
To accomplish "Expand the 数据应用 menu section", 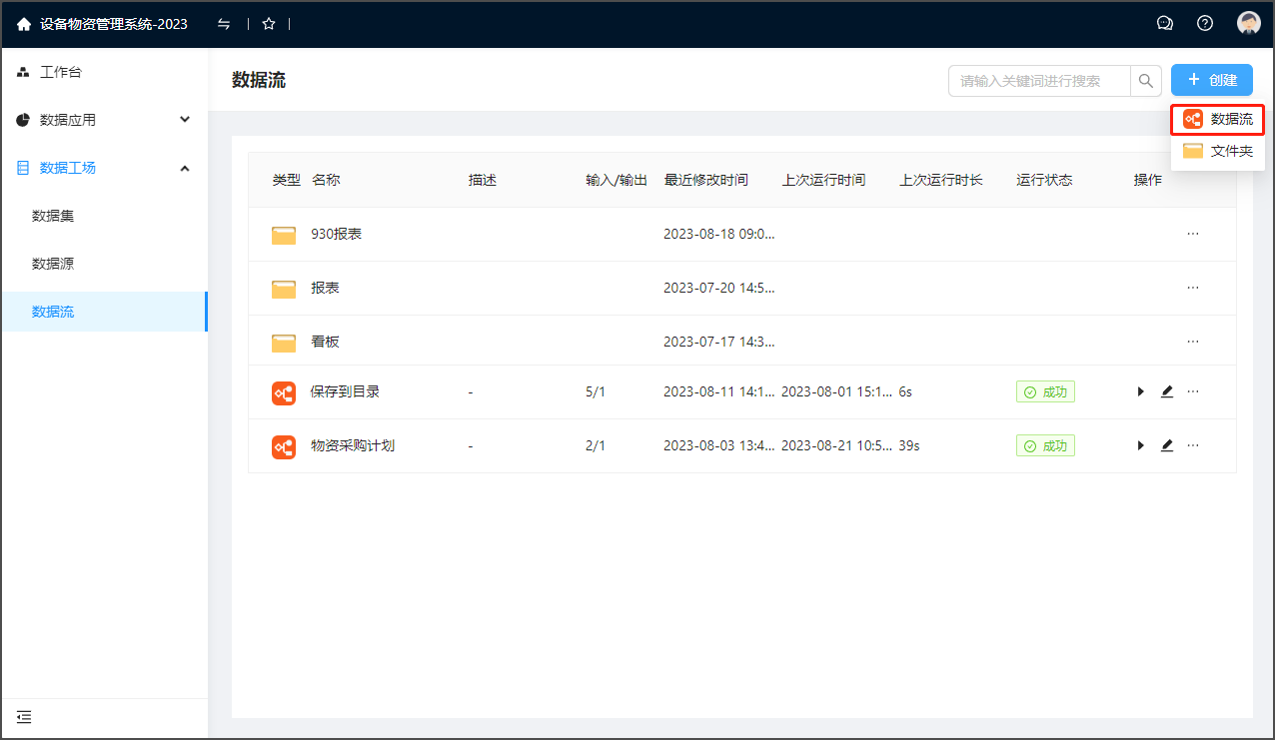I will 185,120.
